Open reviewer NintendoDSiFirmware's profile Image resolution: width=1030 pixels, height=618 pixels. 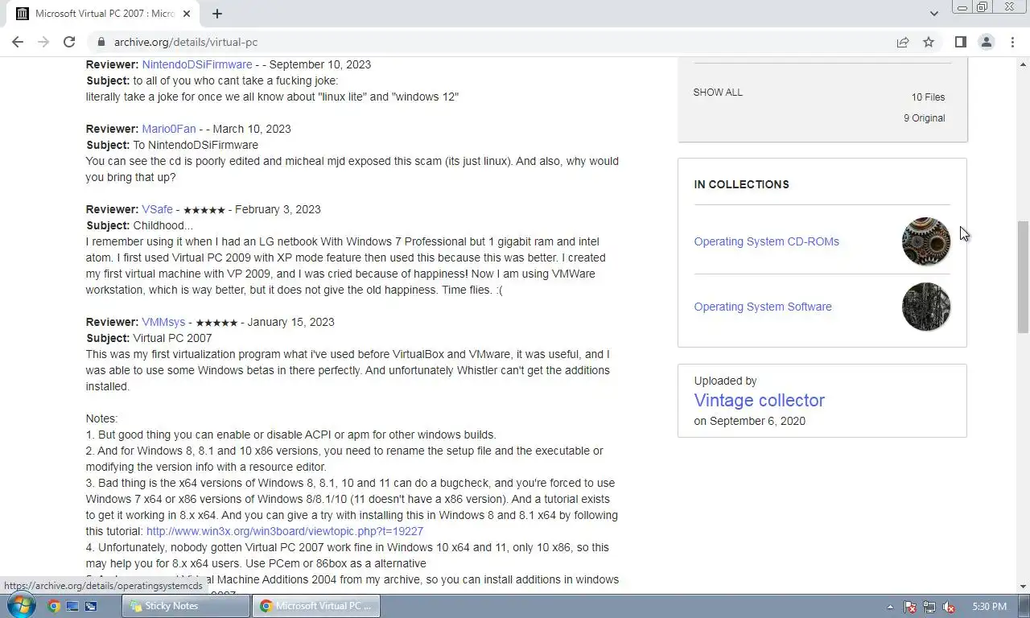point(197,64)
